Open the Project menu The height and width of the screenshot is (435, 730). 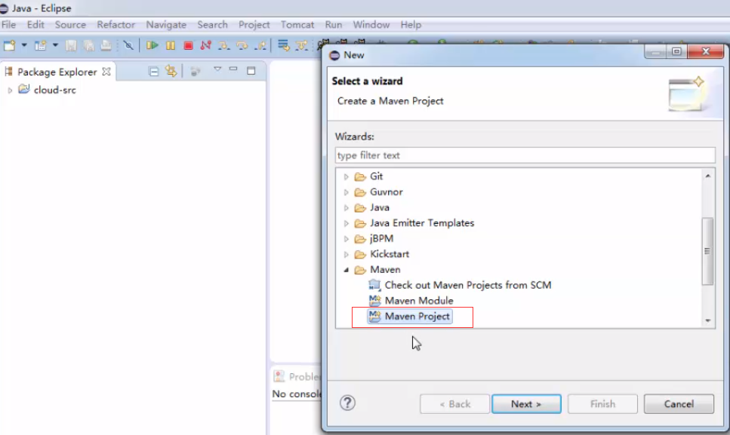[x=254, y=25]
